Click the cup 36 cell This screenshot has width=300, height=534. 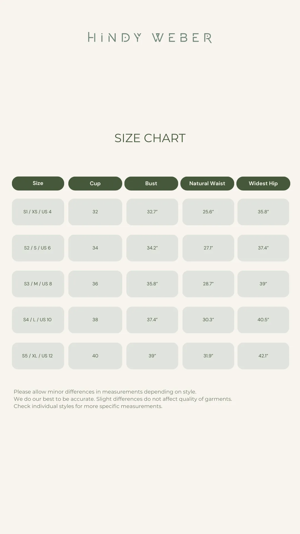pyautogui.click(x=95, y=284)
